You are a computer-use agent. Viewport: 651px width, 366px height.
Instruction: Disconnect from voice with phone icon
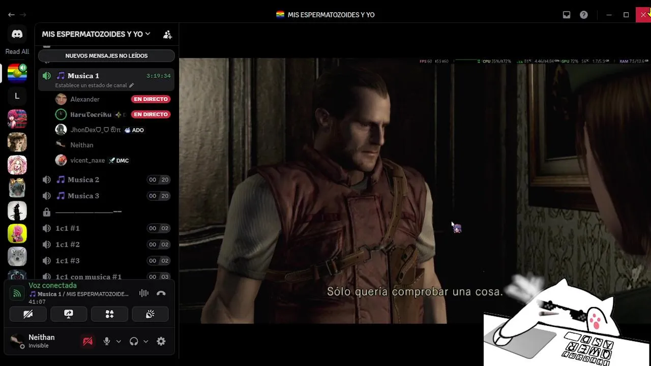[161, 293]
